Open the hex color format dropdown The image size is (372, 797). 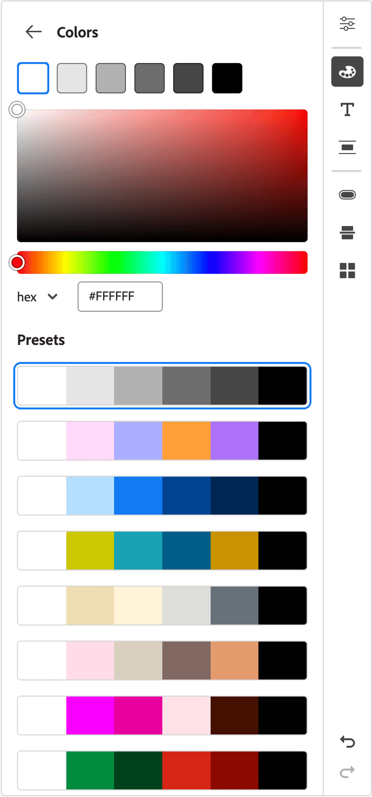coord(38,297)
